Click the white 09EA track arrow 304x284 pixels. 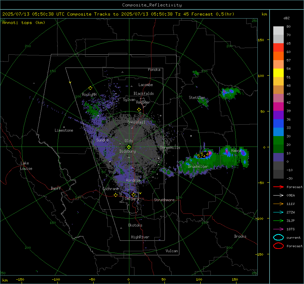tap(278, 195)
